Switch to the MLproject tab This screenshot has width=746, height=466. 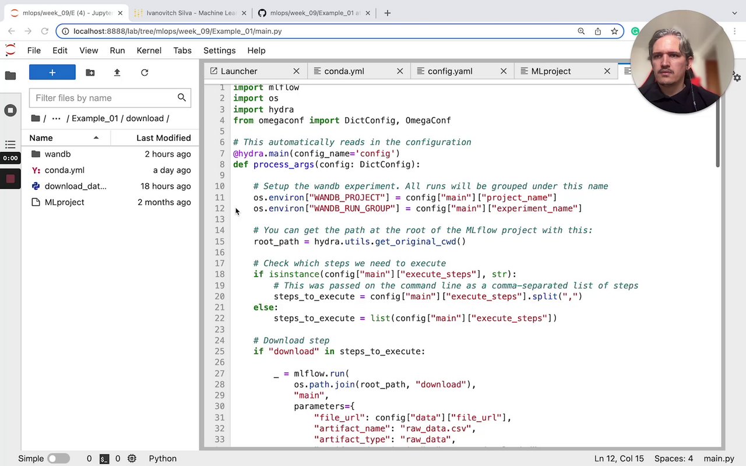pyautogui.click(x=566, y=71)
